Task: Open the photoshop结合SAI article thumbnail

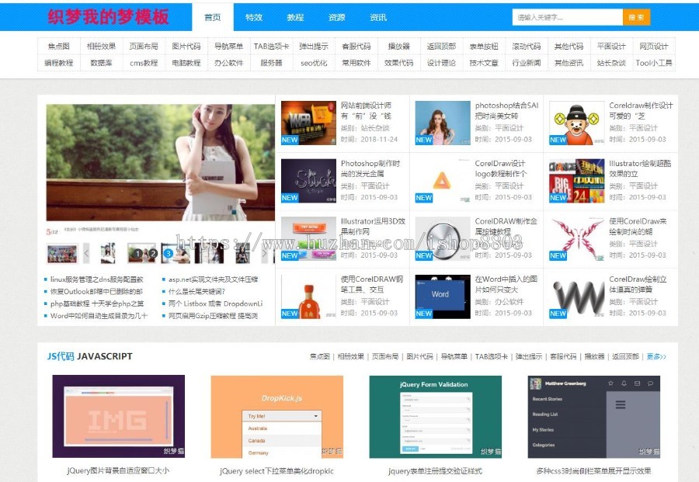Action: coord(443,123)
